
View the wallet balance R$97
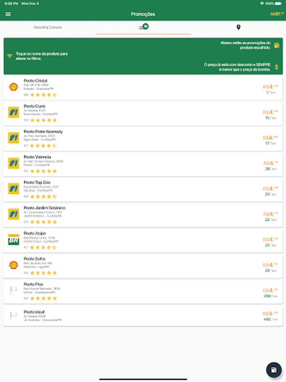[277, 14]
